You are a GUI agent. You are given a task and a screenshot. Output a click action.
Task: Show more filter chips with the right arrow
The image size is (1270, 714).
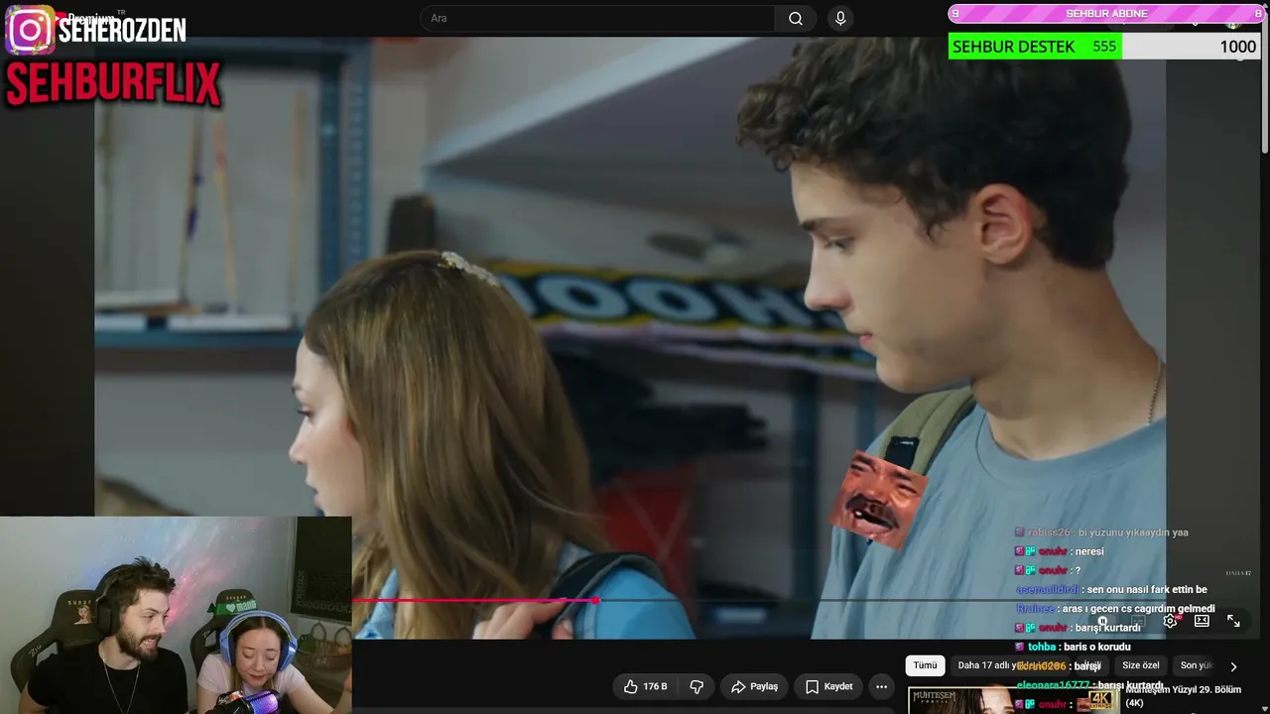click(1233, 666)
